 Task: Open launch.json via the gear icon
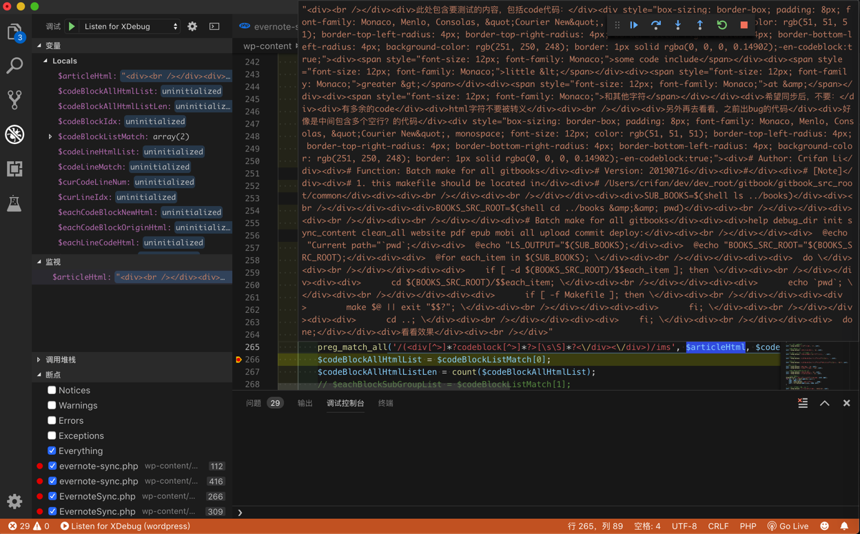[192, 26]
